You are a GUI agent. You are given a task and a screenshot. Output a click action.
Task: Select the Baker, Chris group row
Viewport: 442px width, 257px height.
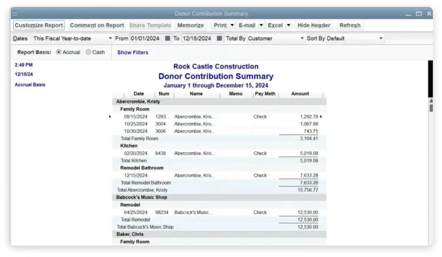coord(220,234)
